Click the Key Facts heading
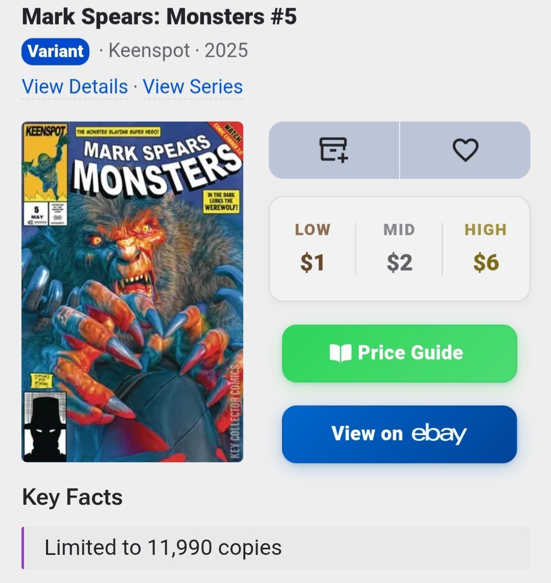Image resolution: width=551 pixels, height=583 pixels. pos(72,497)
